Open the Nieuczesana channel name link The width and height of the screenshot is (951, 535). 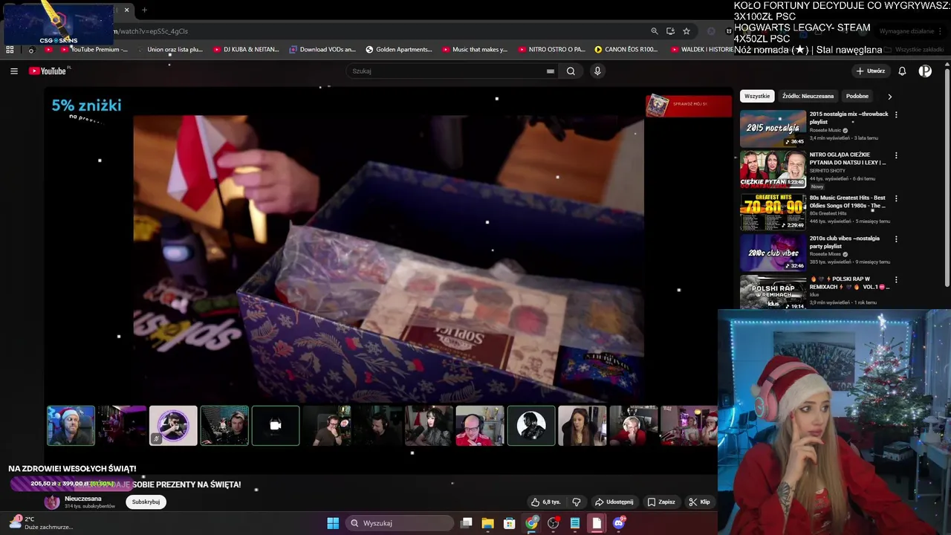tap(83, 499)
